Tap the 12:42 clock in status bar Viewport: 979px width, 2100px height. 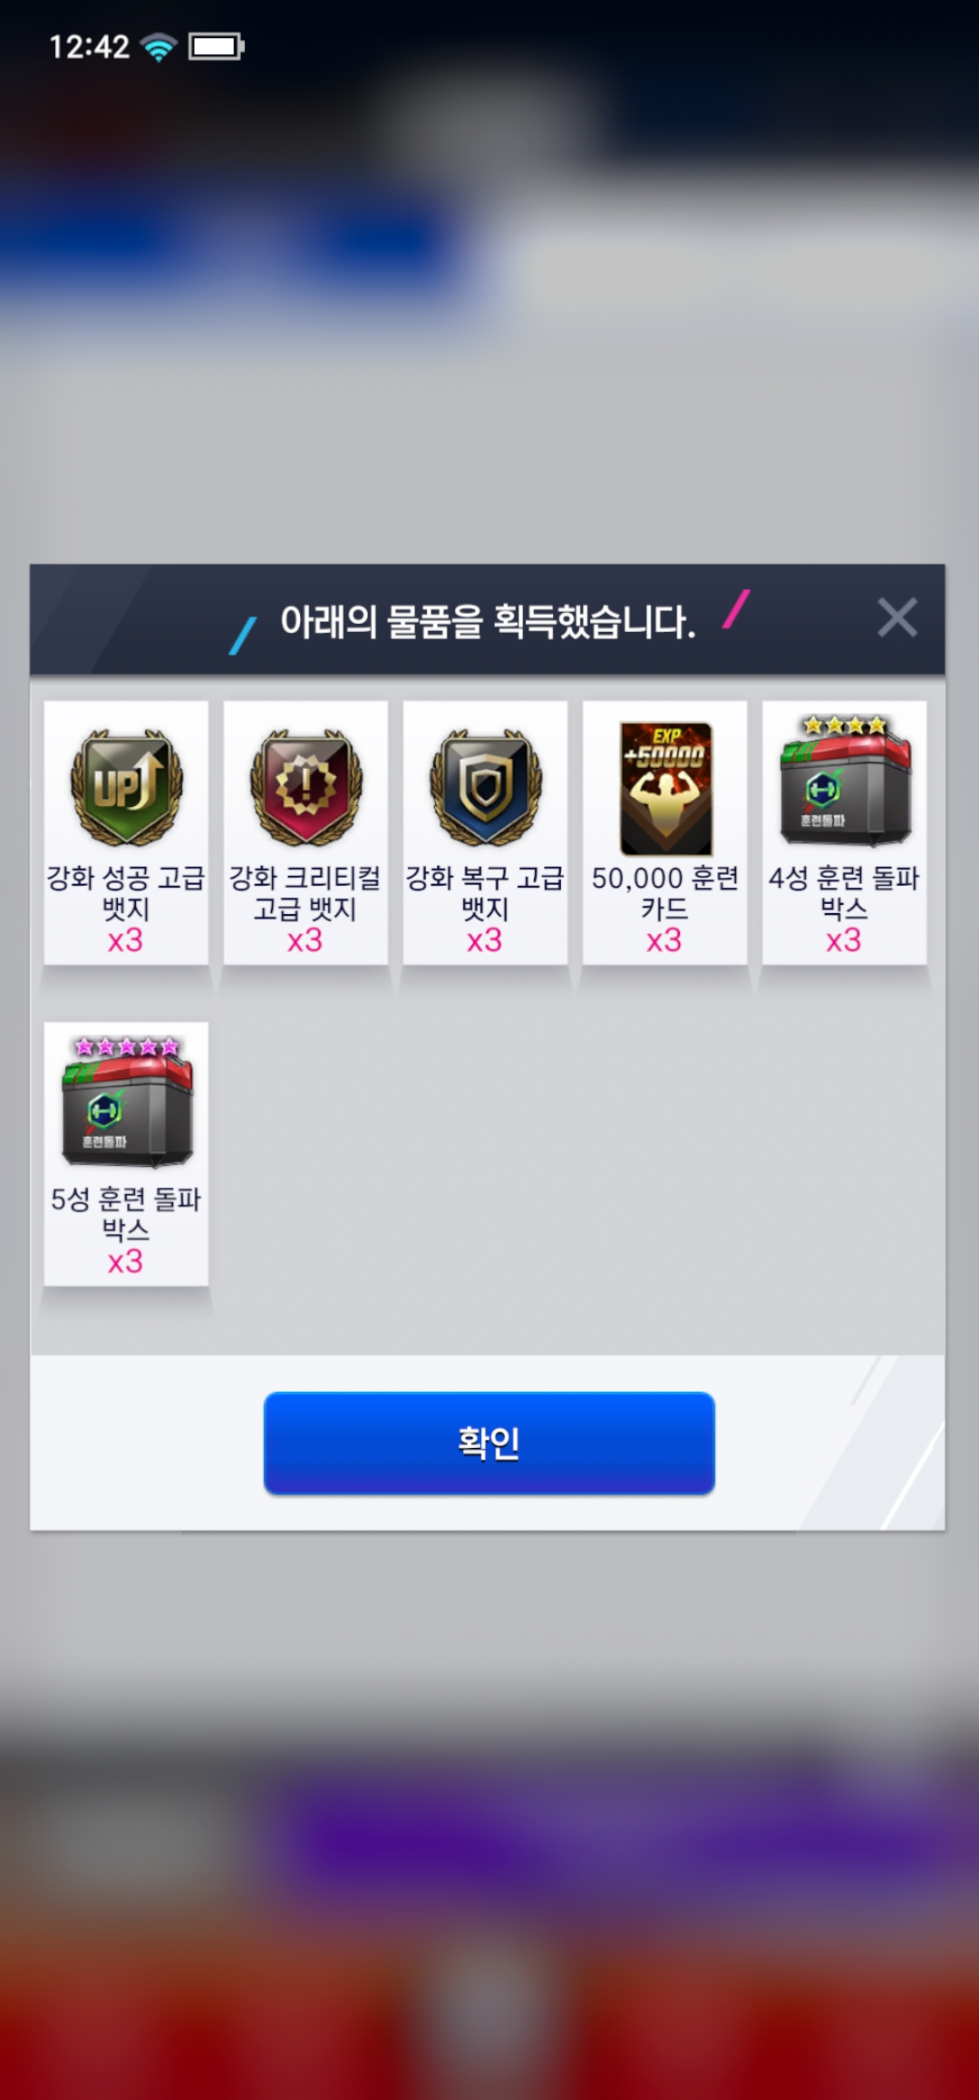click(x=89, y=46)
